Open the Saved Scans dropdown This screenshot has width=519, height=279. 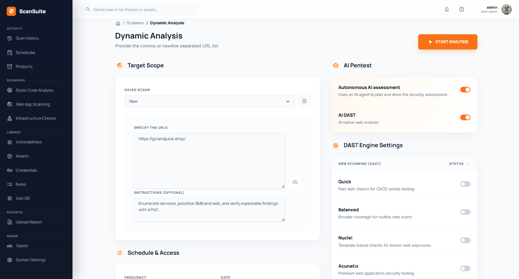point(210,101)
